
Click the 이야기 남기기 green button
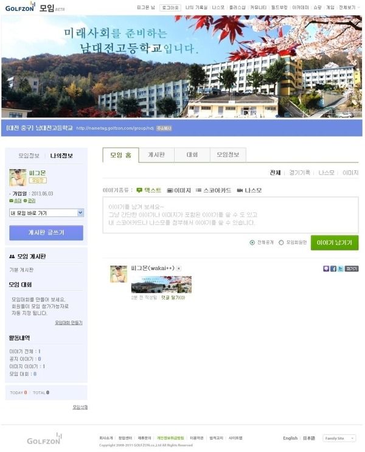(x=335, y=243)
